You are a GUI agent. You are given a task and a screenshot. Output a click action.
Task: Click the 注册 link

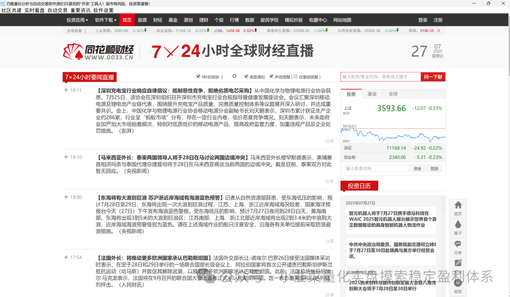coord(438,20)
